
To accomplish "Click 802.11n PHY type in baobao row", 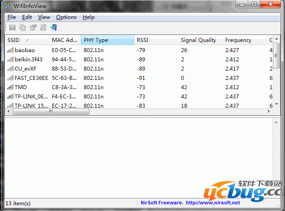I will click(x=93, y=50).
